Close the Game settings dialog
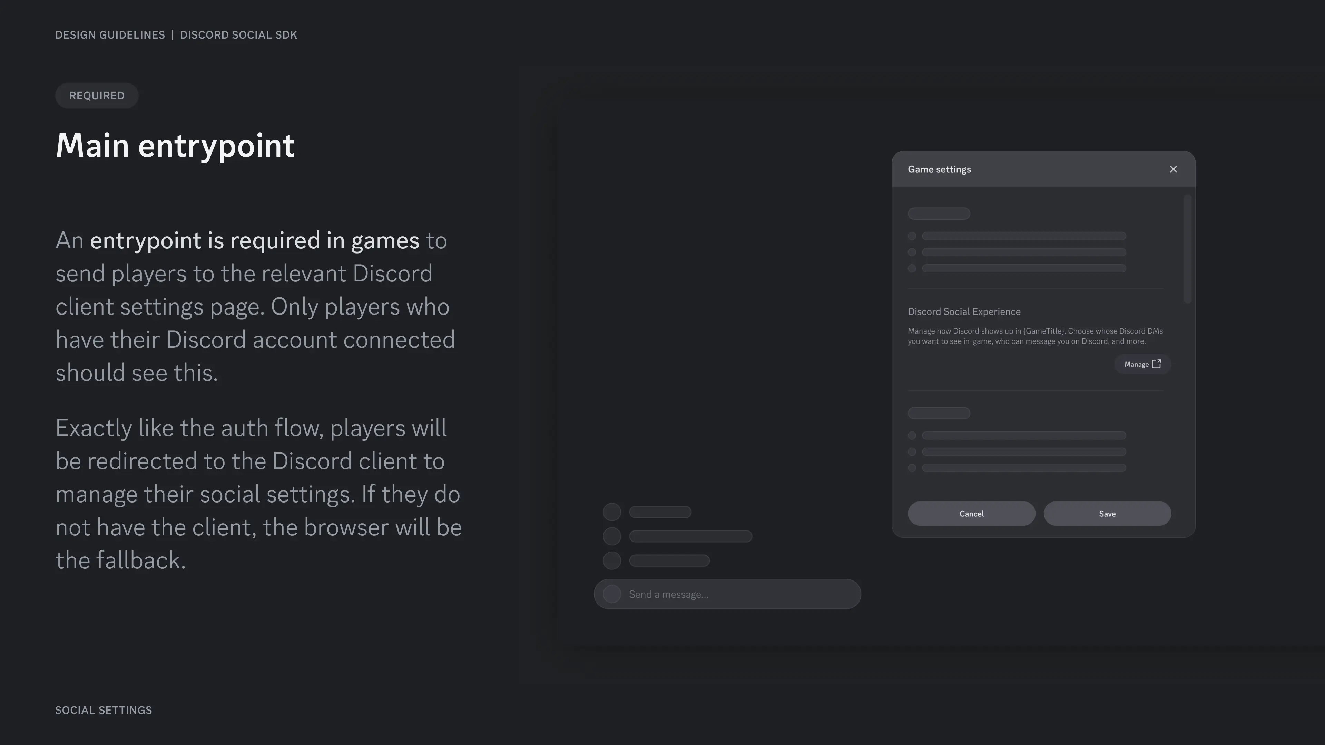The height and width of the screenshot is (745, 1325). pos(1173,169)
